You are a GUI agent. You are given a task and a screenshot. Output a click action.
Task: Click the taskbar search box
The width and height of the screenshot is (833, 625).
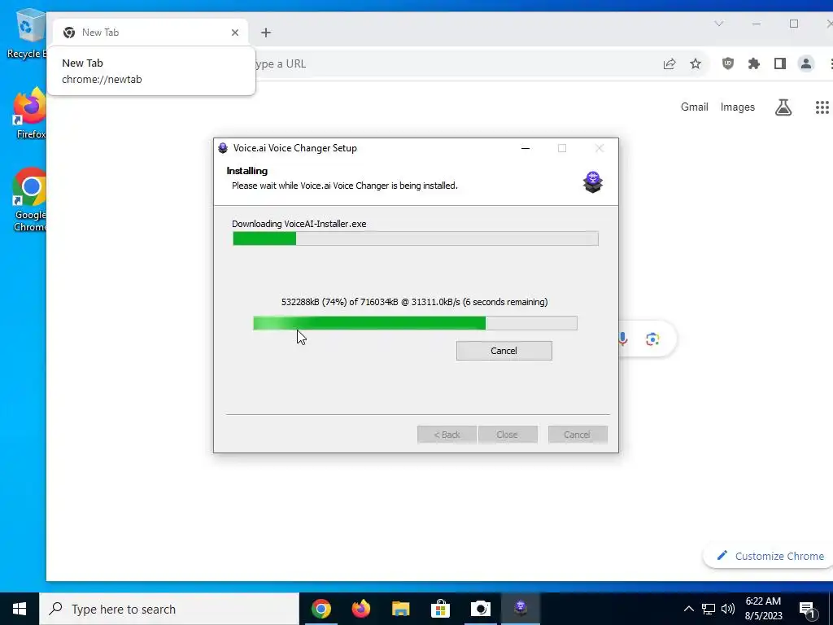[x=169, y=609]
